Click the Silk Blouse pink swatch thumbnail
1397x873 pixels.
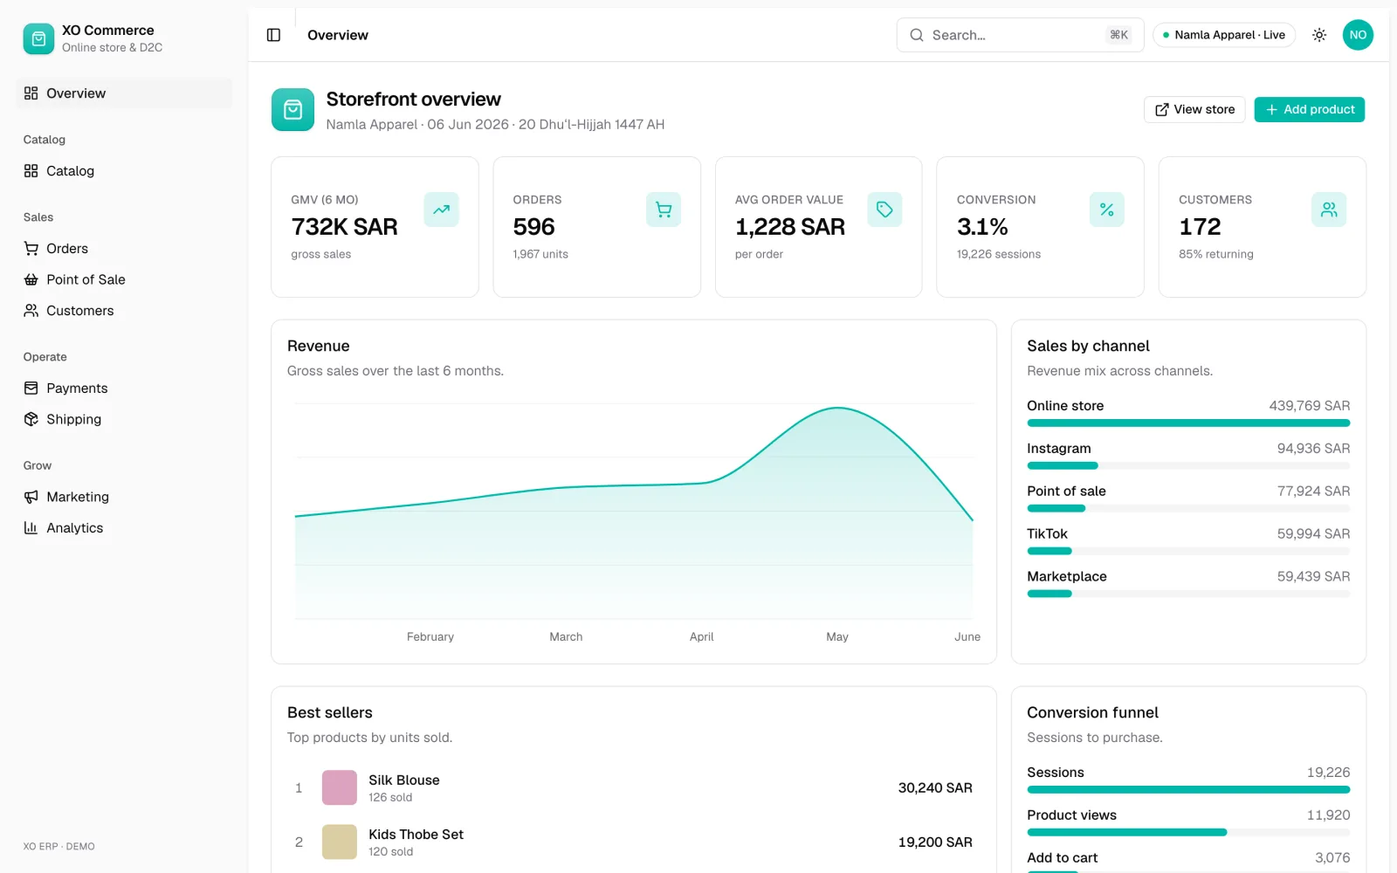click(340, 787)
